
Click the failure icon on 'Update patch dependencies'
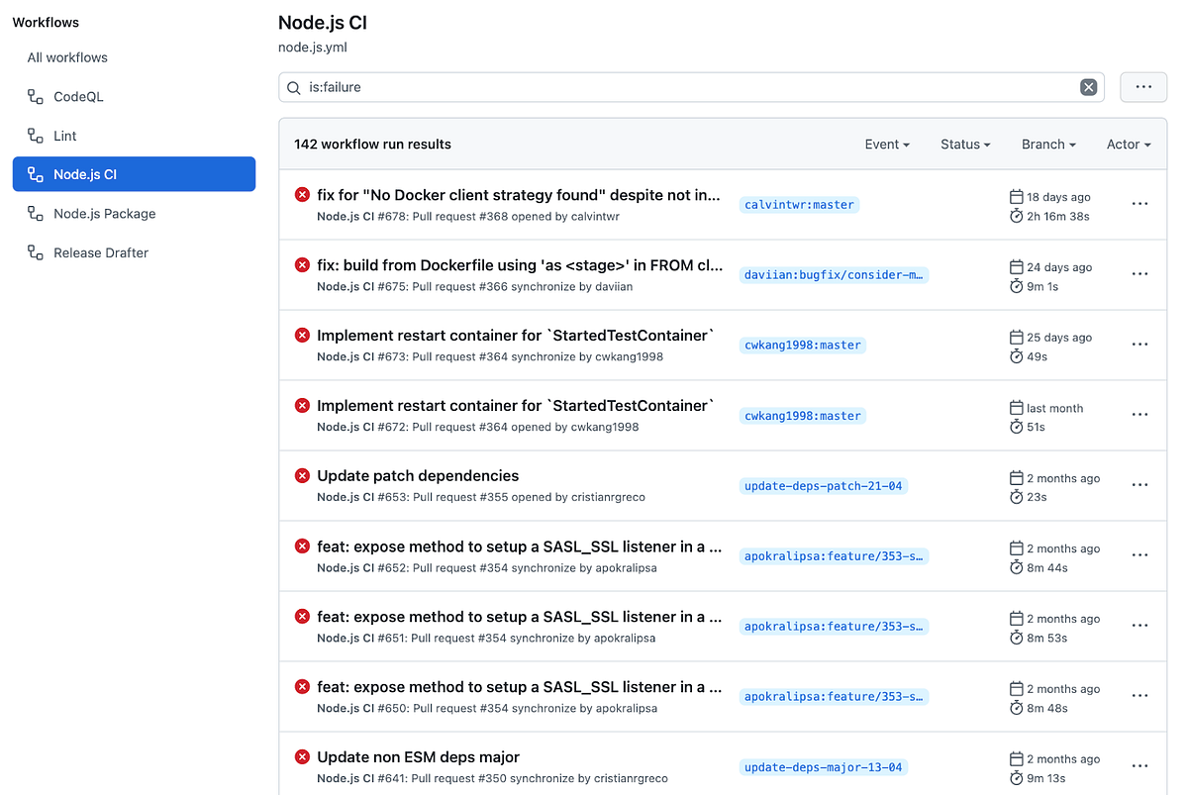click(x=302, y=475)
